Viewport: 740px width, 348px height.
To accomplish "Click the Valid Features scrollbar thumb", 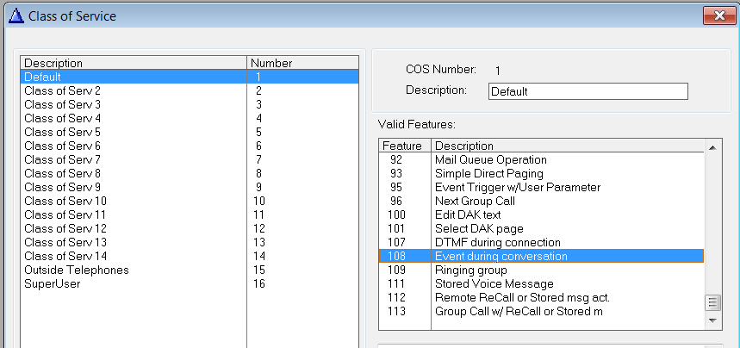I will click(712, 302).
